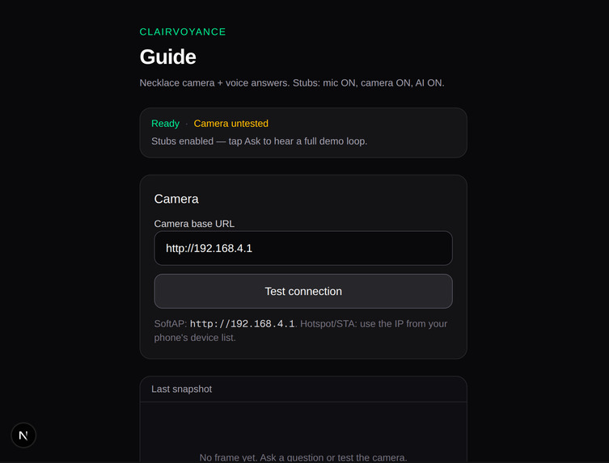
Task: Click the Guide page heading
Action: (167, 57)
